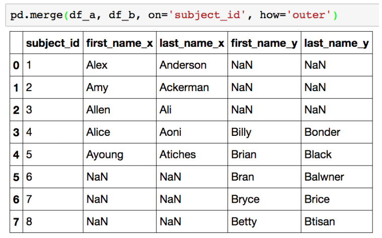Click the cell containing Bonder

point(337,132)
